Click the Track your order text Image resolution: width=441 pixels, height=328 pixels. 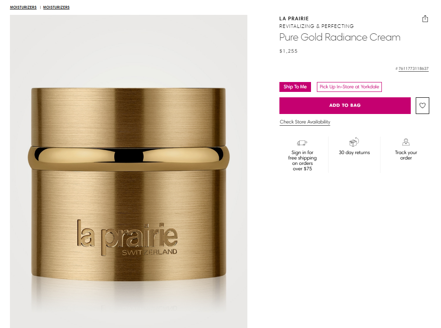pos(406,155)
